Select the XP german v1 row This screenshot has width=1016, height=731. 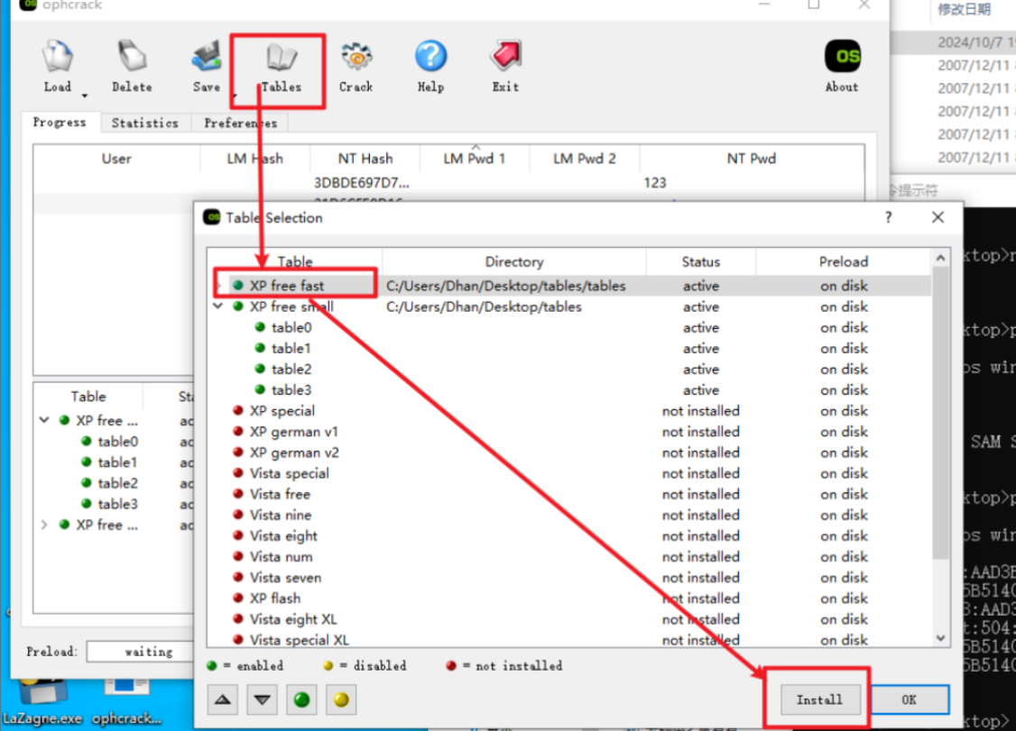(571, 432)
